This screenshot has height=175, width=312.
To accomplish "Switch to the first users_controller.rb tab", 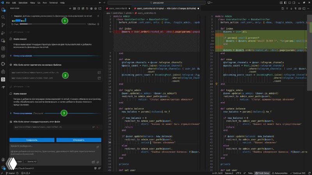I will tap(118, 9).
